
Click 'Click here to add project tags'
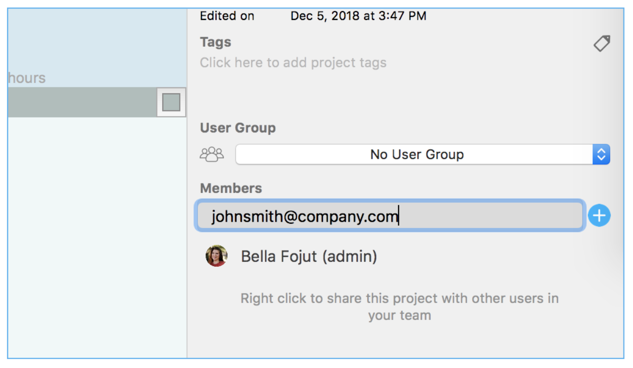tap(293, 63)
